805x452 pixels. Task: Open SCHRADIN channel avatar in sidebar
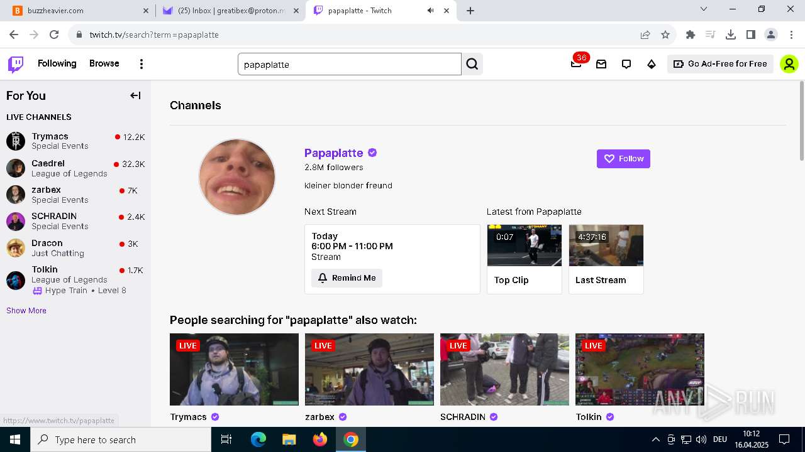16,221
